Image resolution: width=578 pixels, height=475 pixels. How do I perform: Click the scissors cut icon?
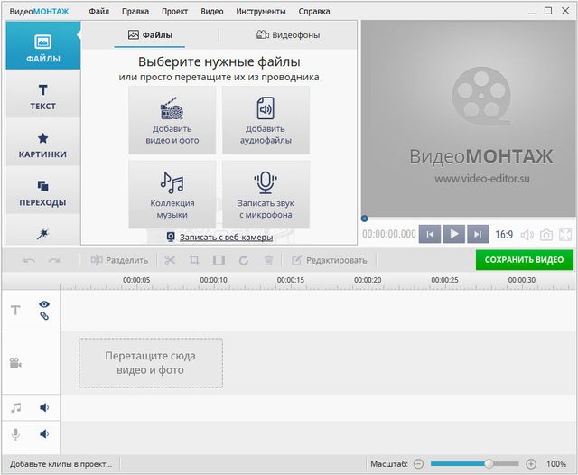coord(170,260)
